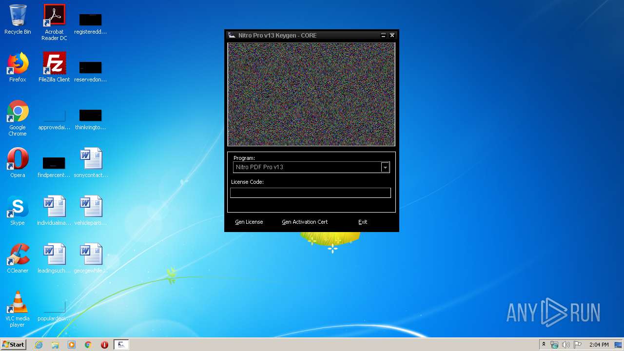Click Gen License button
The height and width of the screenshot is (351, 624).
tap(249, 222)
